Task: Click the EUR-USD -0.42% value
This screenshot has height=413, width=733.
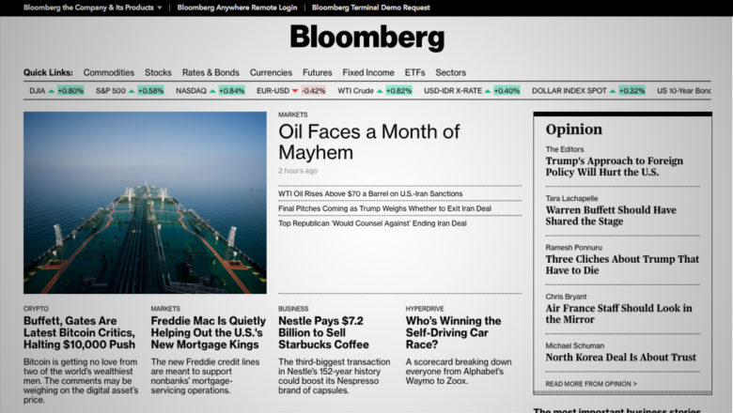Action: click(x=313, y=90)
